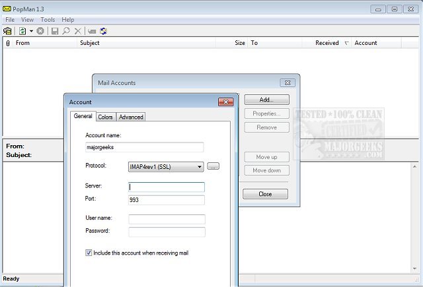The image size is (423, 287).
Task: Switch to the Advanced tab
Action: (x=131, y=117)
